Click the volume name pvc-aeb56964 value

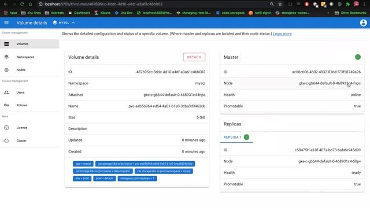click(167, 106)
